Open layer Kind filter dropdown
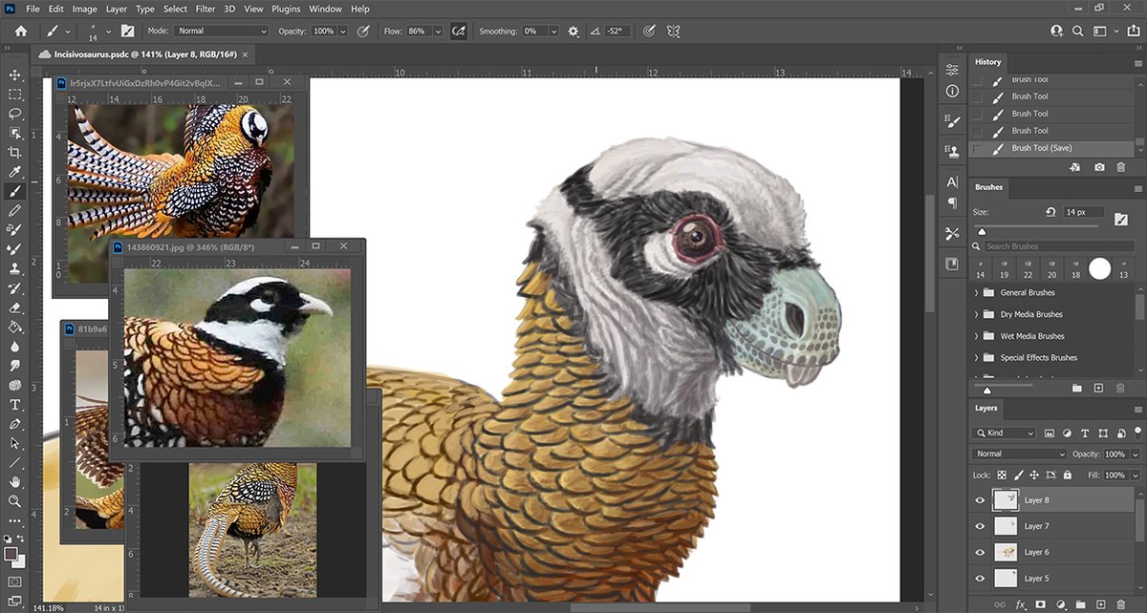Screen dimensions: 1147x613 click(1004, 433)
